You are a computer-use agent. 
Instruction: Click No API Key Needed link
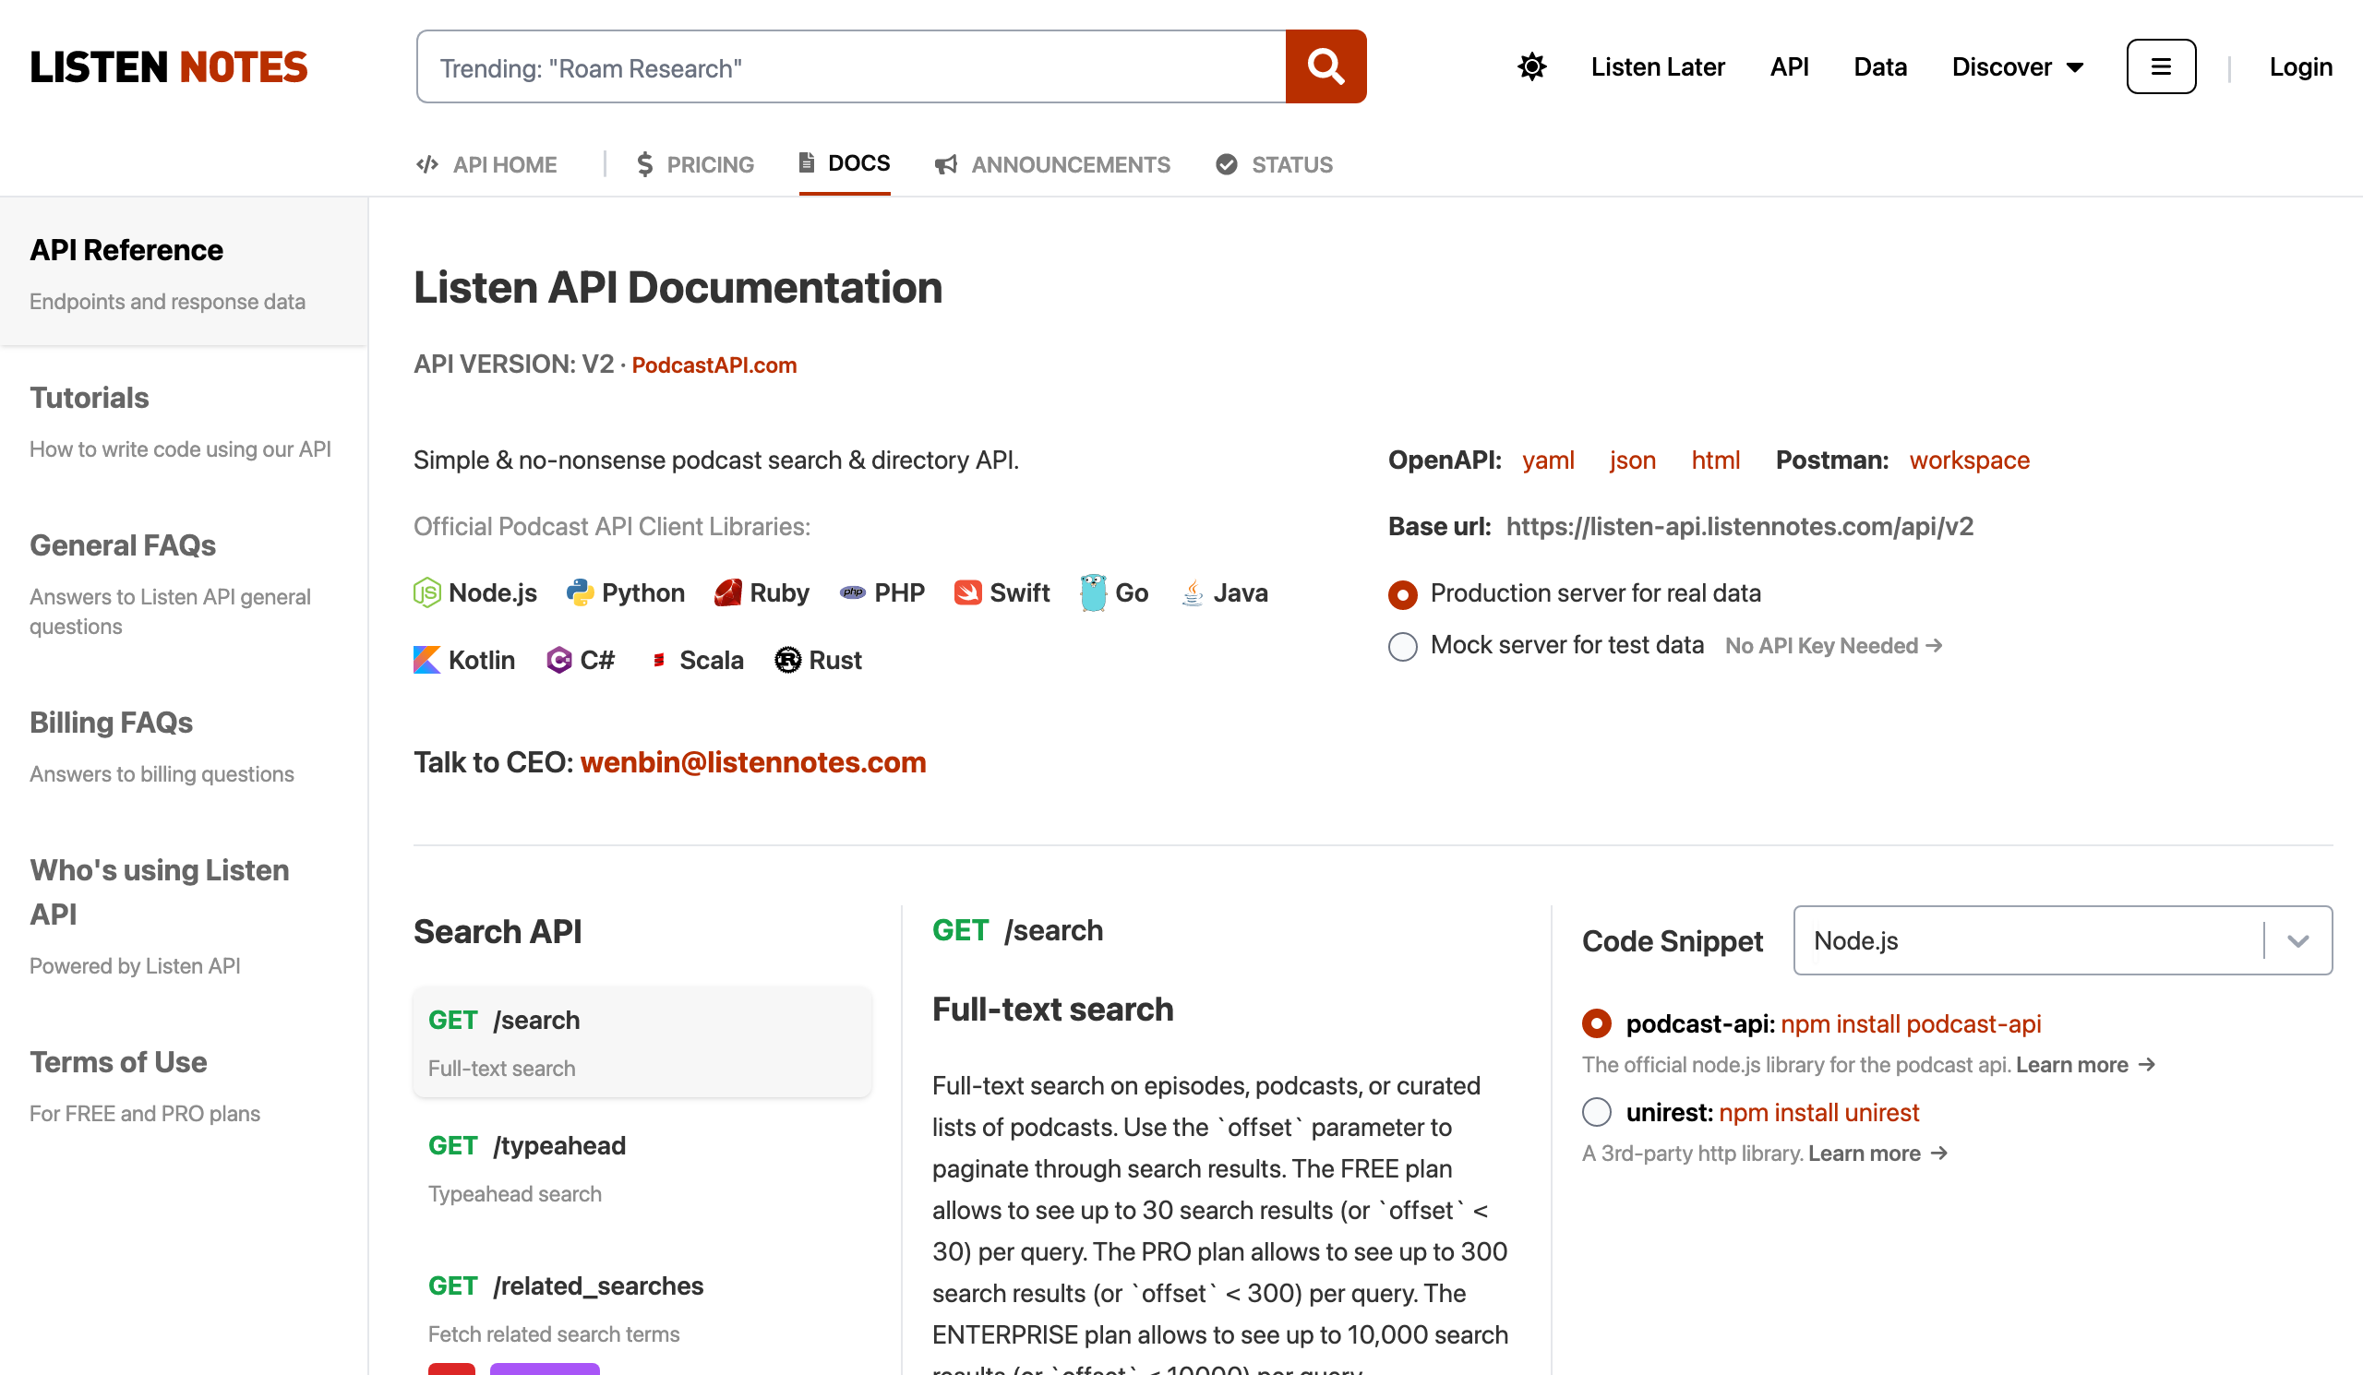(1832, 646)
